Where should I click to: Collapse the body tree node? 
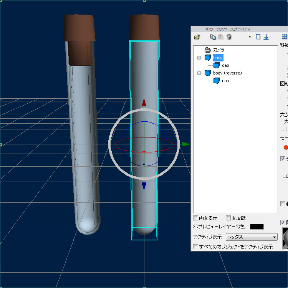199,58
